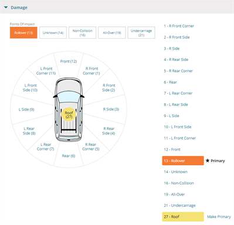This screenshot has width=234, height=225.
Task: Click the yellow '27 - Roof' list item
Action: point(183,217)
